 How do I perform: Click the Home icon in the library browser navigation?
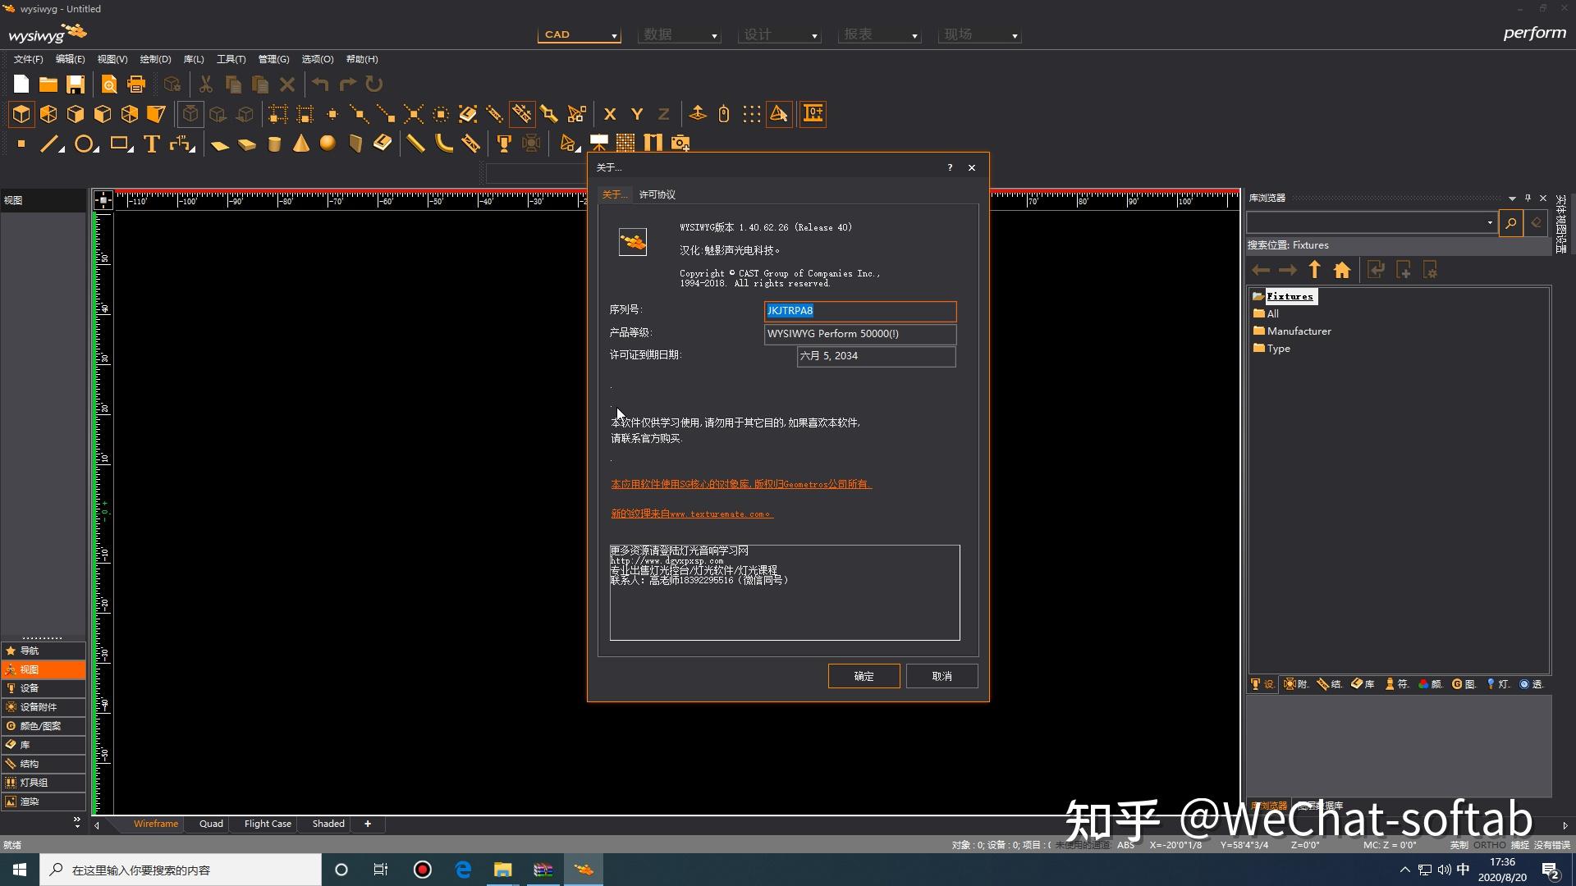1341,270
